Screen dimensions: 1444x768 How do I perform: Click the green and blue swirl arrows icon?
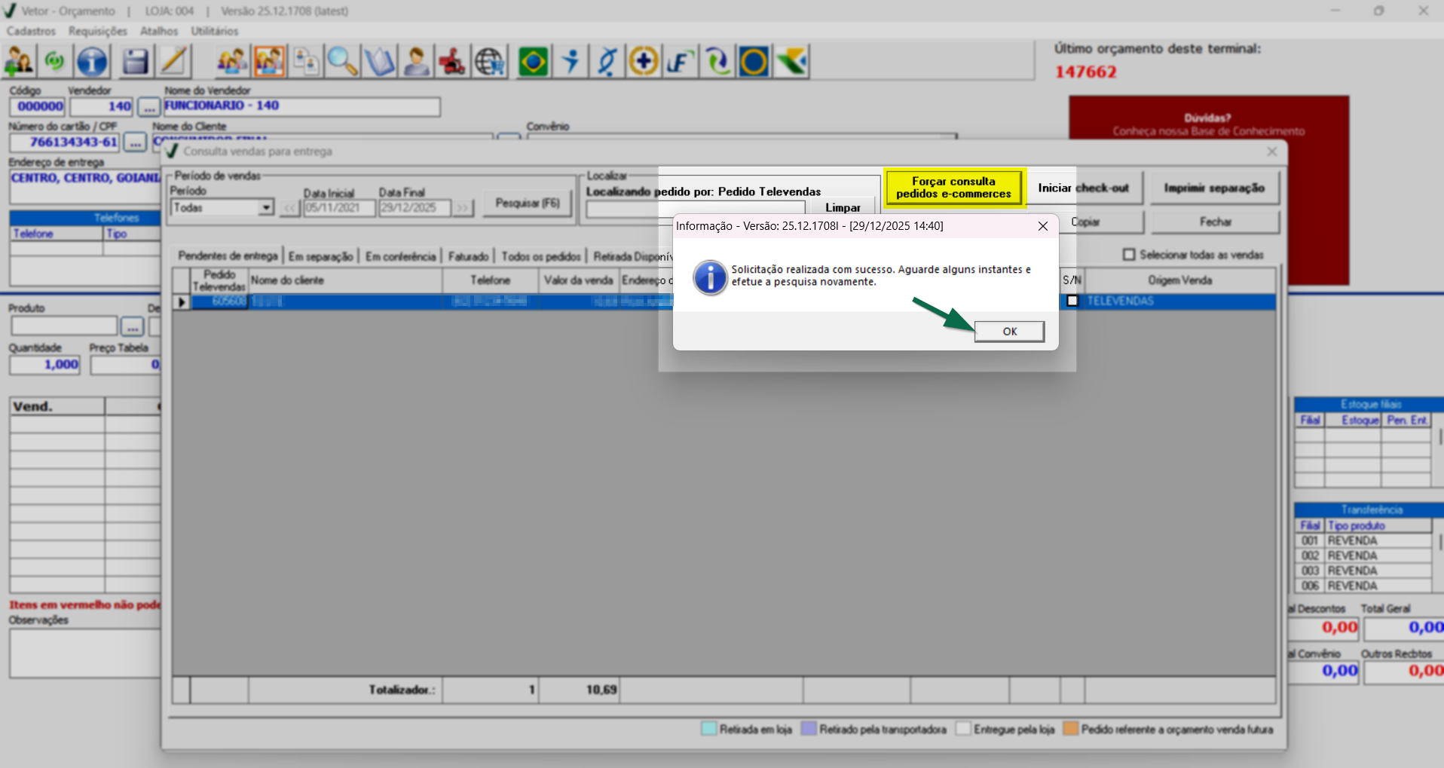717,62
